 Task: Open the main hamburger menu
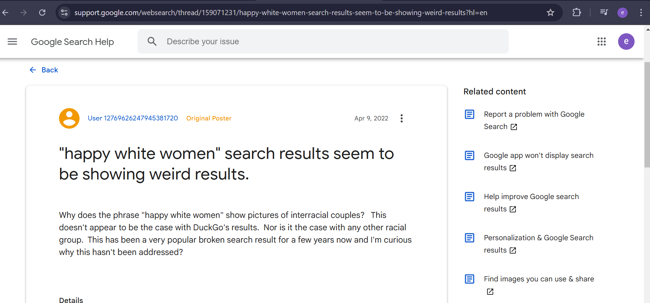coord(12,42)
